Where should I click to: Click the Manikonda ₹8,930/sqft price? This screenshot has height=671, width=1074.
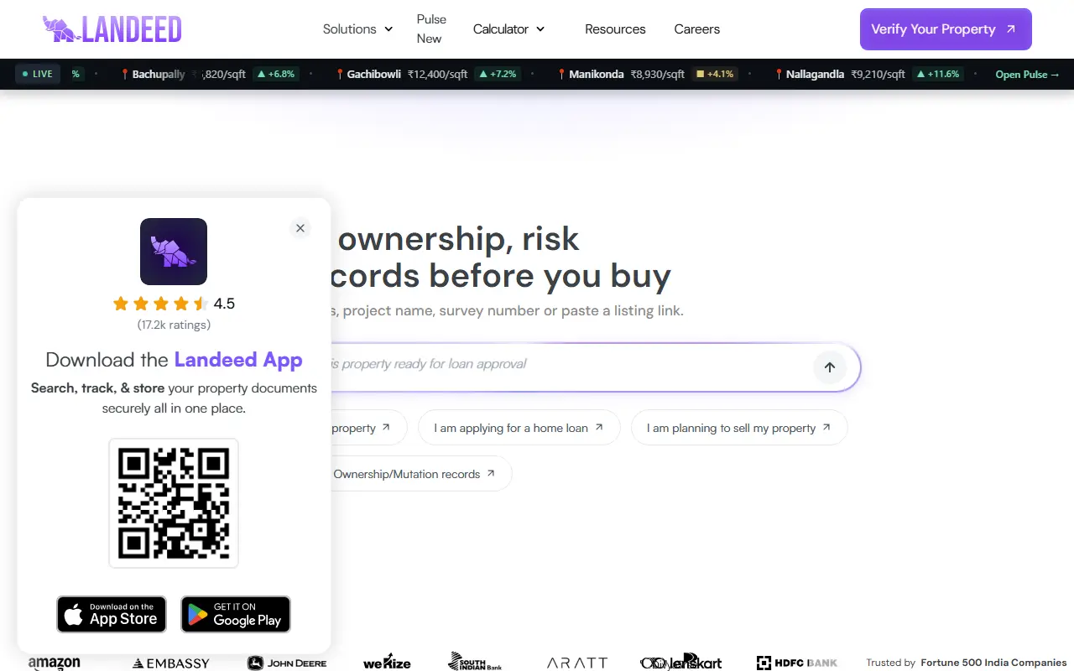click(x=657, y=74)
